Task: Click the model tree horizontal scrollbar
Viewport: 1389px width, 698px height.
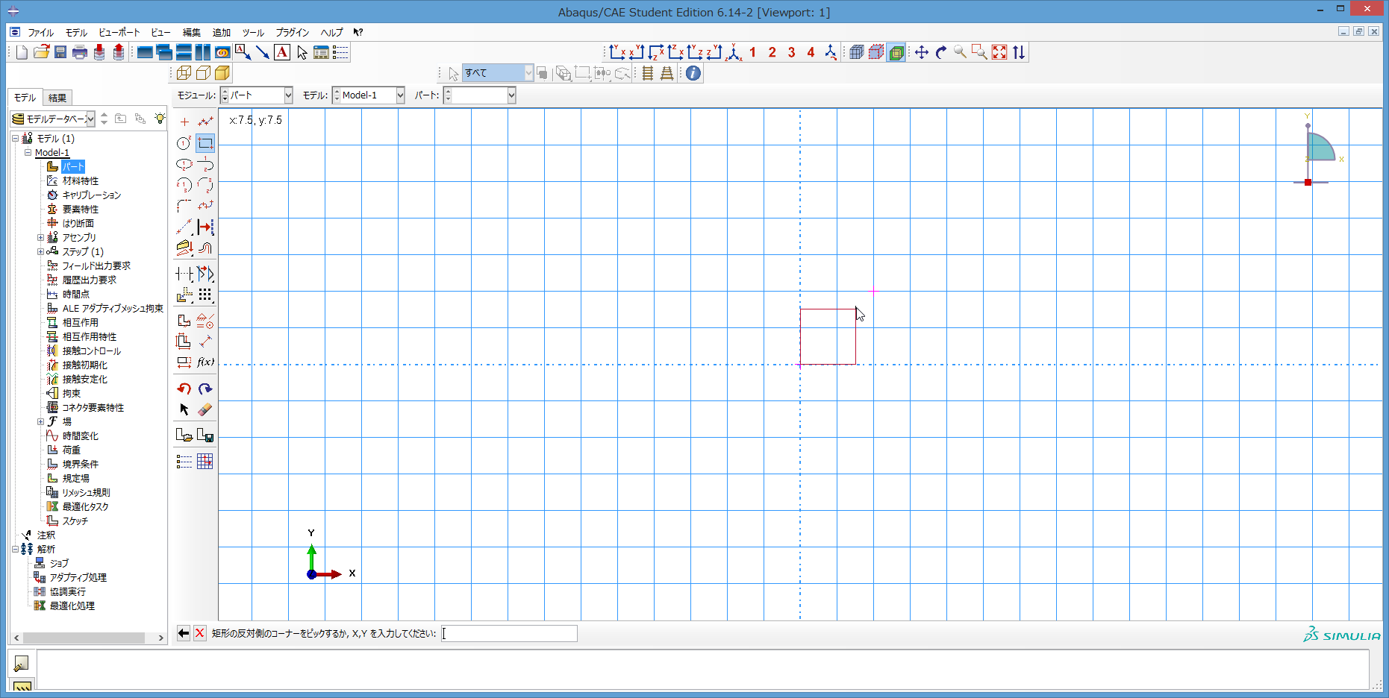Action: (84, 638)
